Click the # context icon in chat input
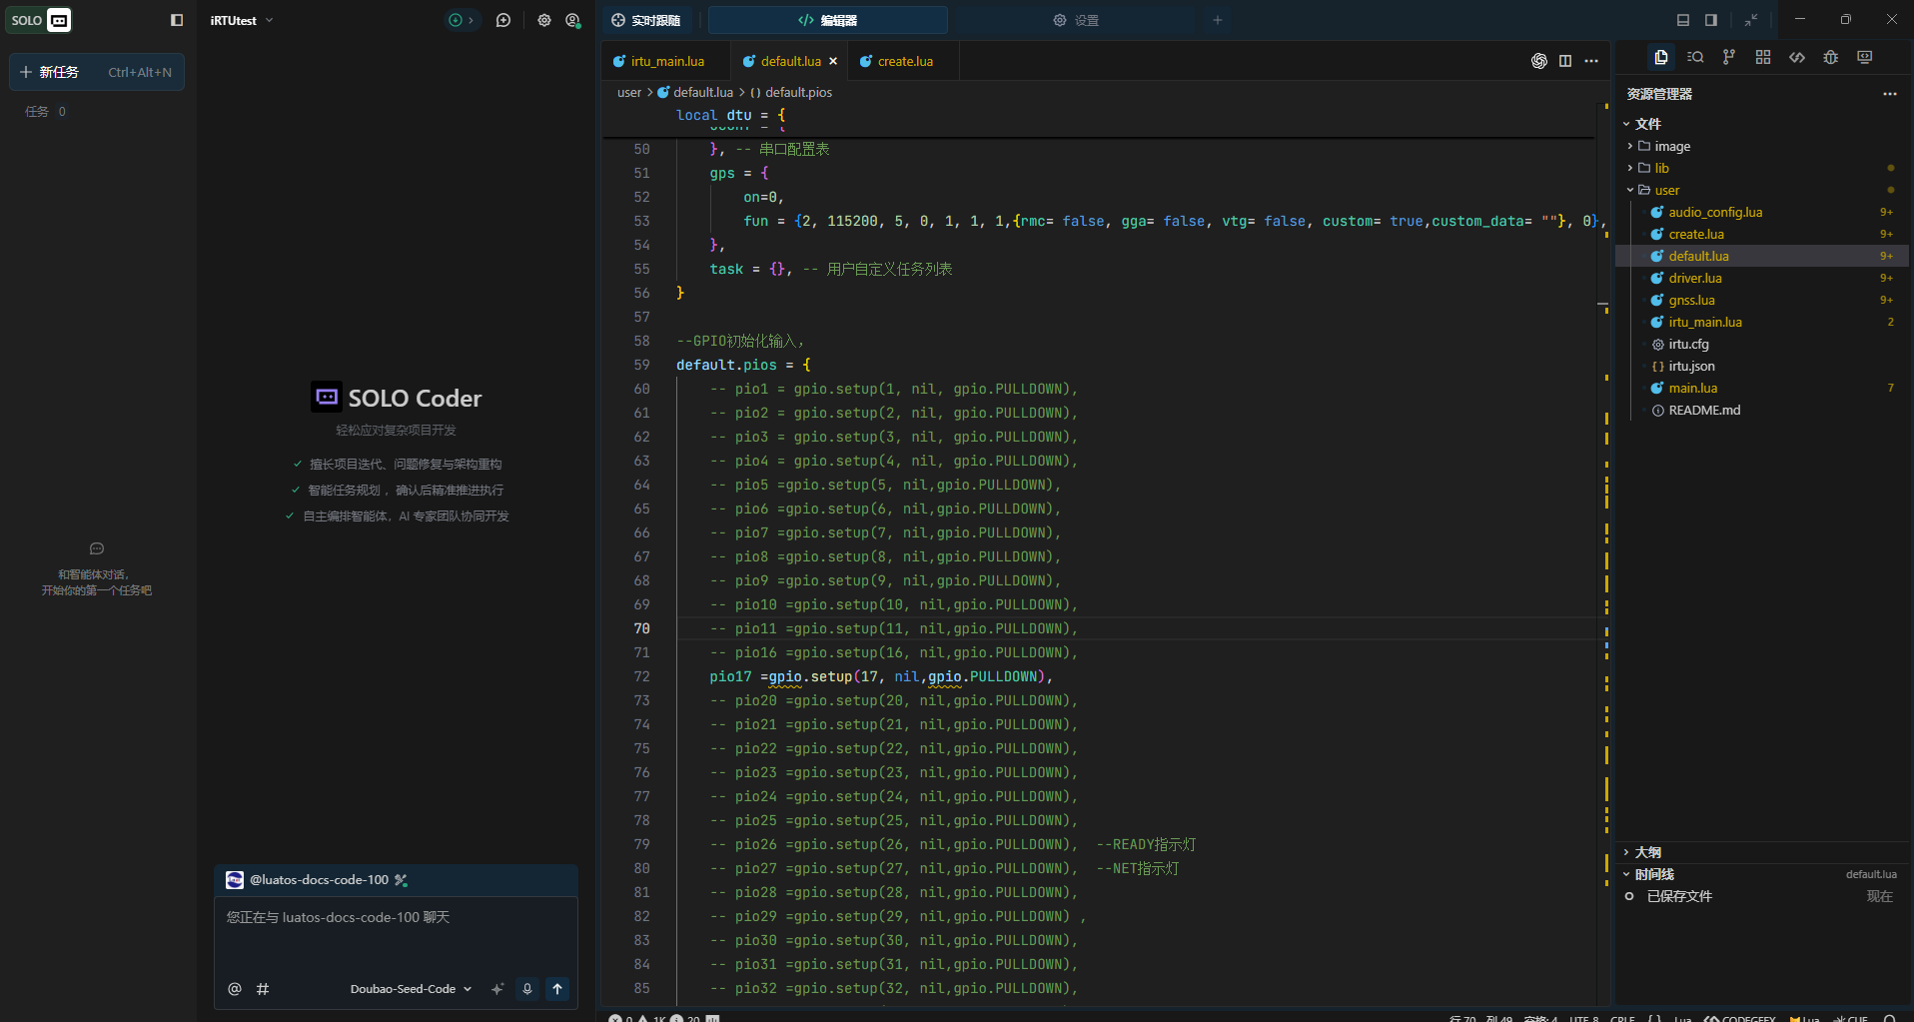This screenshot has width=1914, height=1022. [x=263, y=989]
